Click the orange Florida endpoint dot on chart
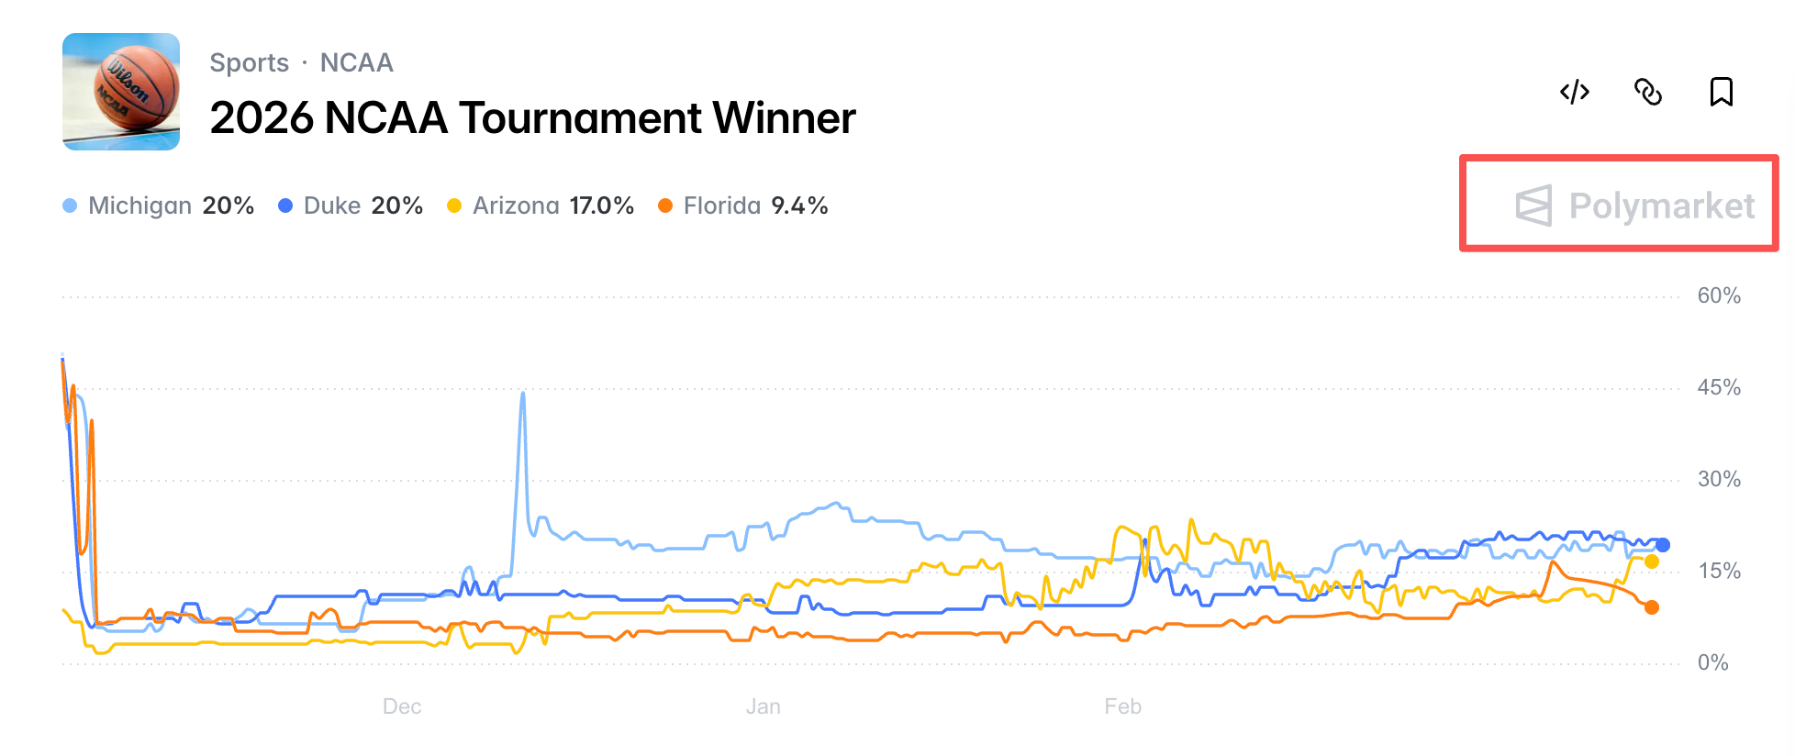 (x=1651, y=607)
